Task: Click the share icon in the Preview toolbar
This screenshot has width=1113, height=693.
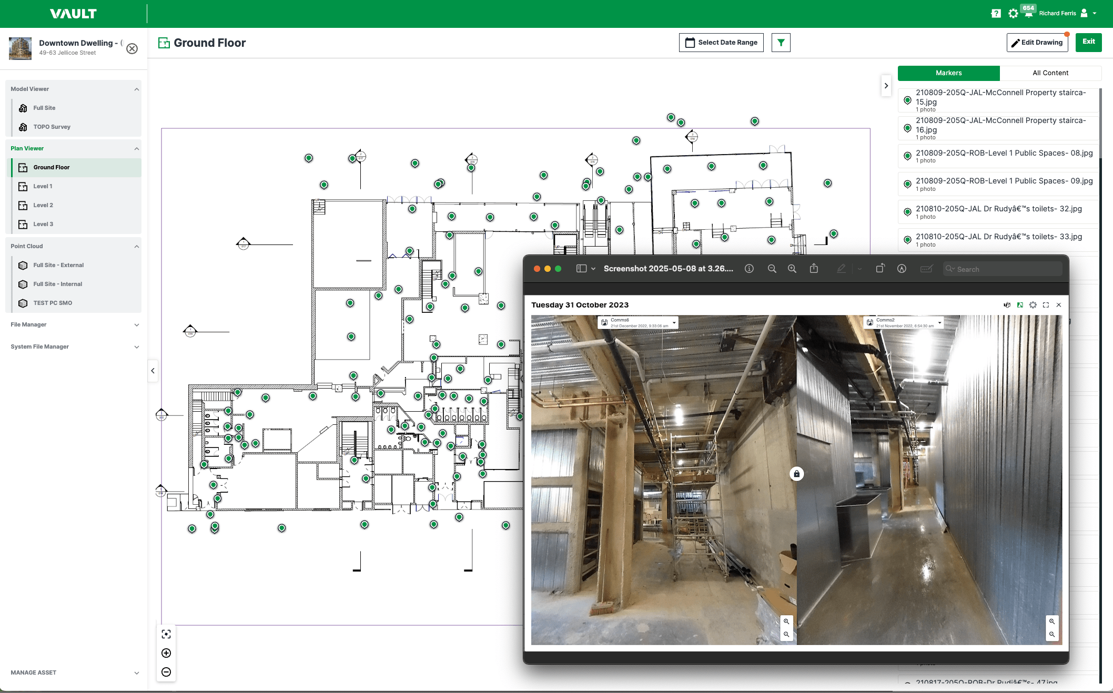Action: coord(814,269)
